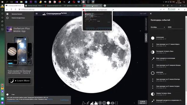Click the phones promo image
The image size is (187, 105).
coord(20,50)
